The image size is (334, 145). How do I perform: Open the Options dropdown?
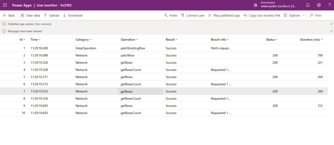pyautogui.click(x=294, y=16)
